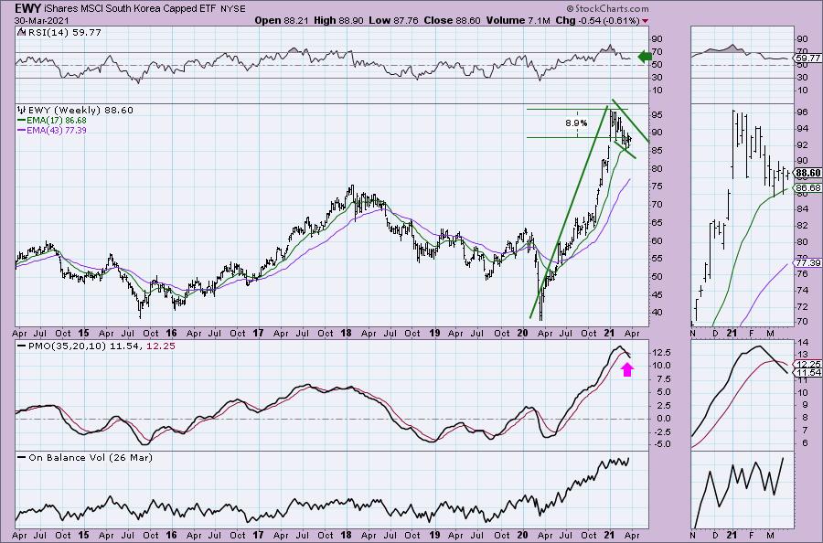Click the green EMA(17) line swatch
Screen dimensions: 823x543
[x=22, y=121]
